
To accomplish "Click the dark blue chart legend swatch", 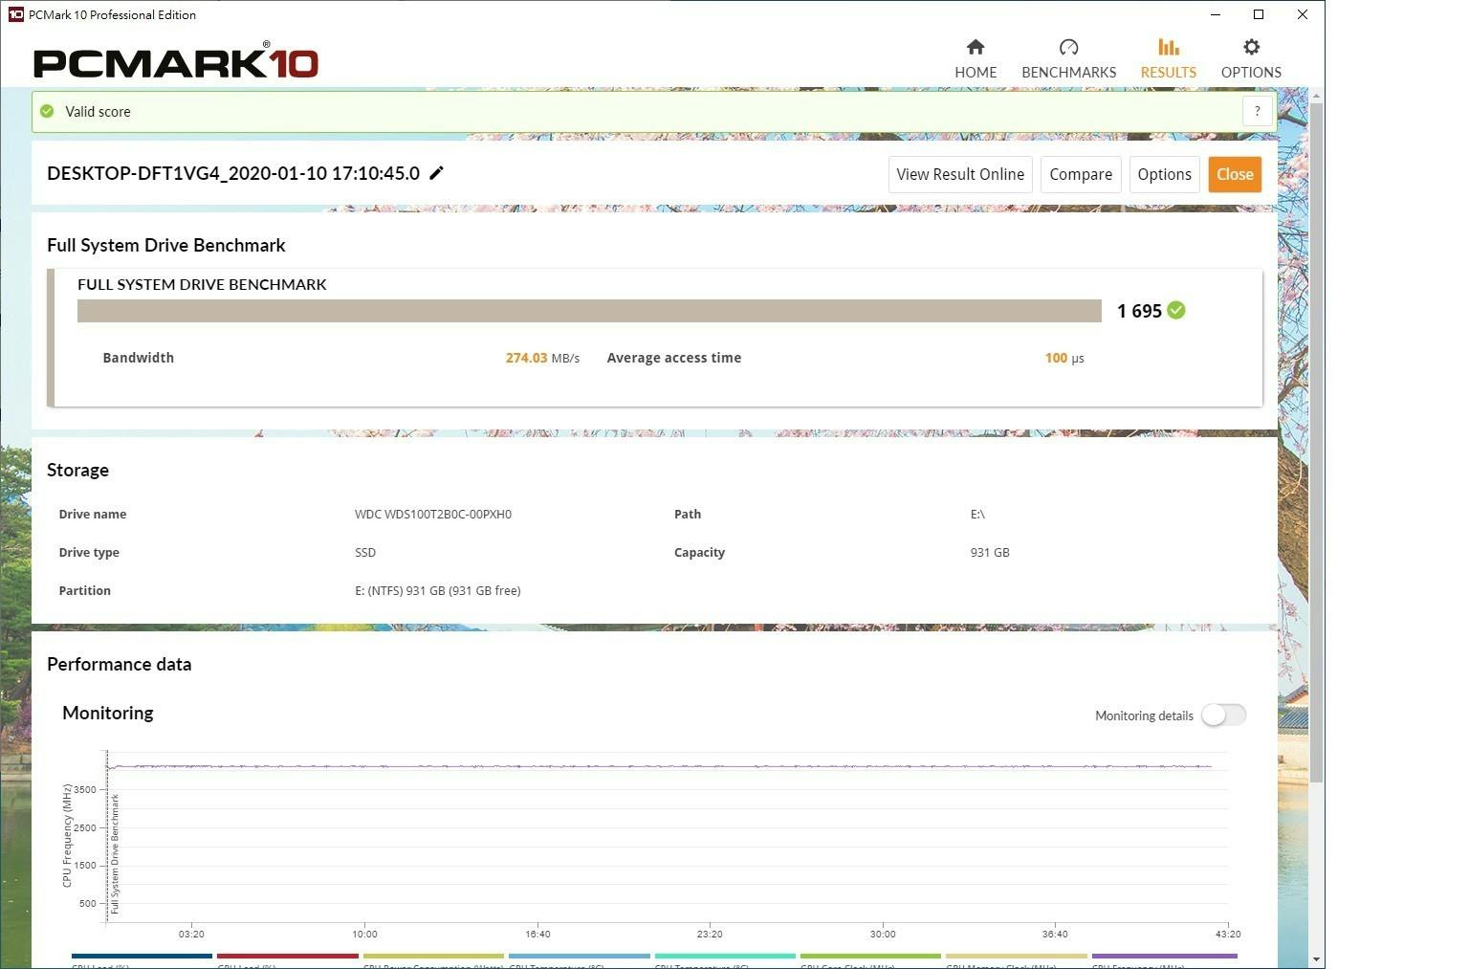I will (142, 956).
